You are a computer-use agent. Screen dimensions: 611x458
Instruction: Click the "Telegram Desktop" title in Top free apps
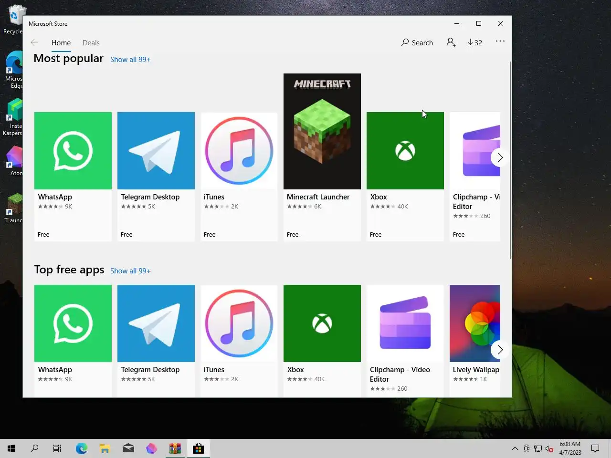150,370
